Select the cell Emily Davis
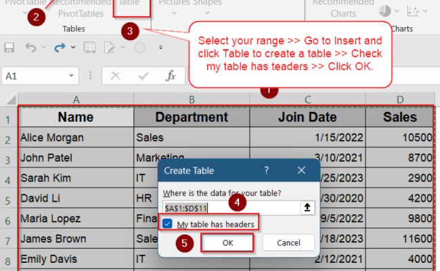 click(76, 259)
